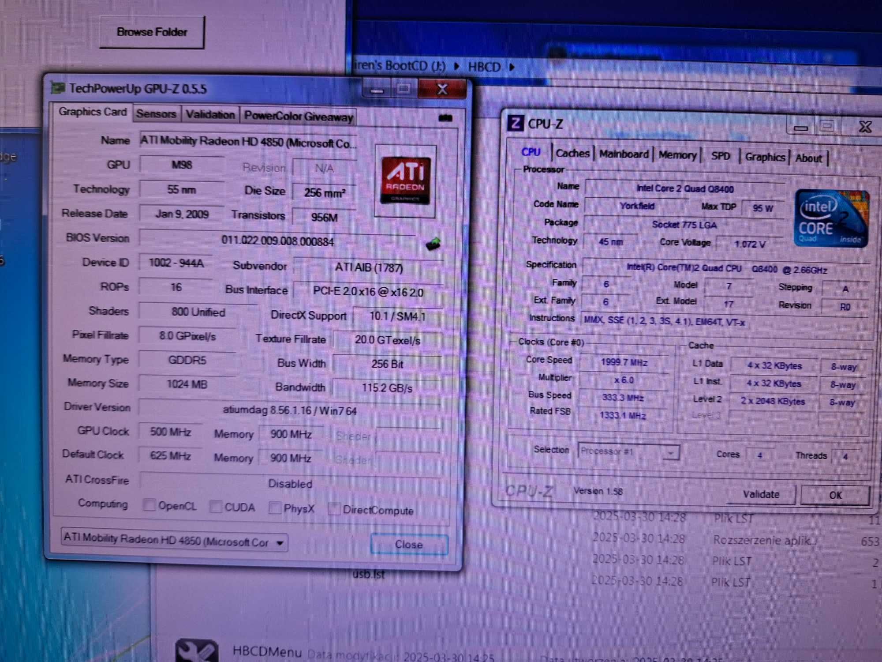Click the Memory Type GDDR5 field
The height and width of the screenshot is (662, 882).
coord(187,360)
